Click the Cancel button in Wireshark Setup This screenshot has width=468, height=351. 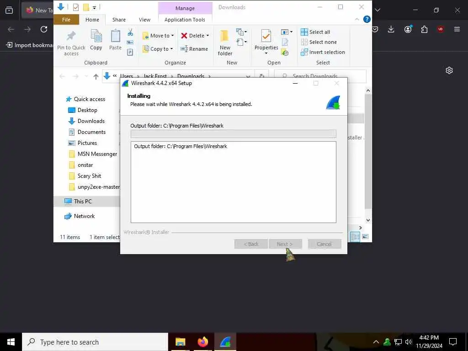point(324,244)
